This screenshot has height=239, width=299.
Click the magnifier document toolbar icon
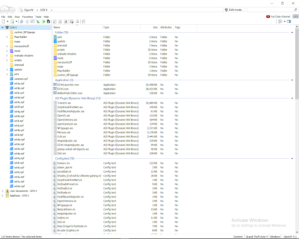[x=55, y=21]
